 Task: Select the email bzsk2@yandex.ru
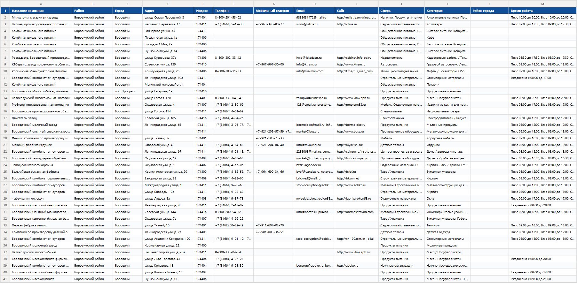(314, 165)
